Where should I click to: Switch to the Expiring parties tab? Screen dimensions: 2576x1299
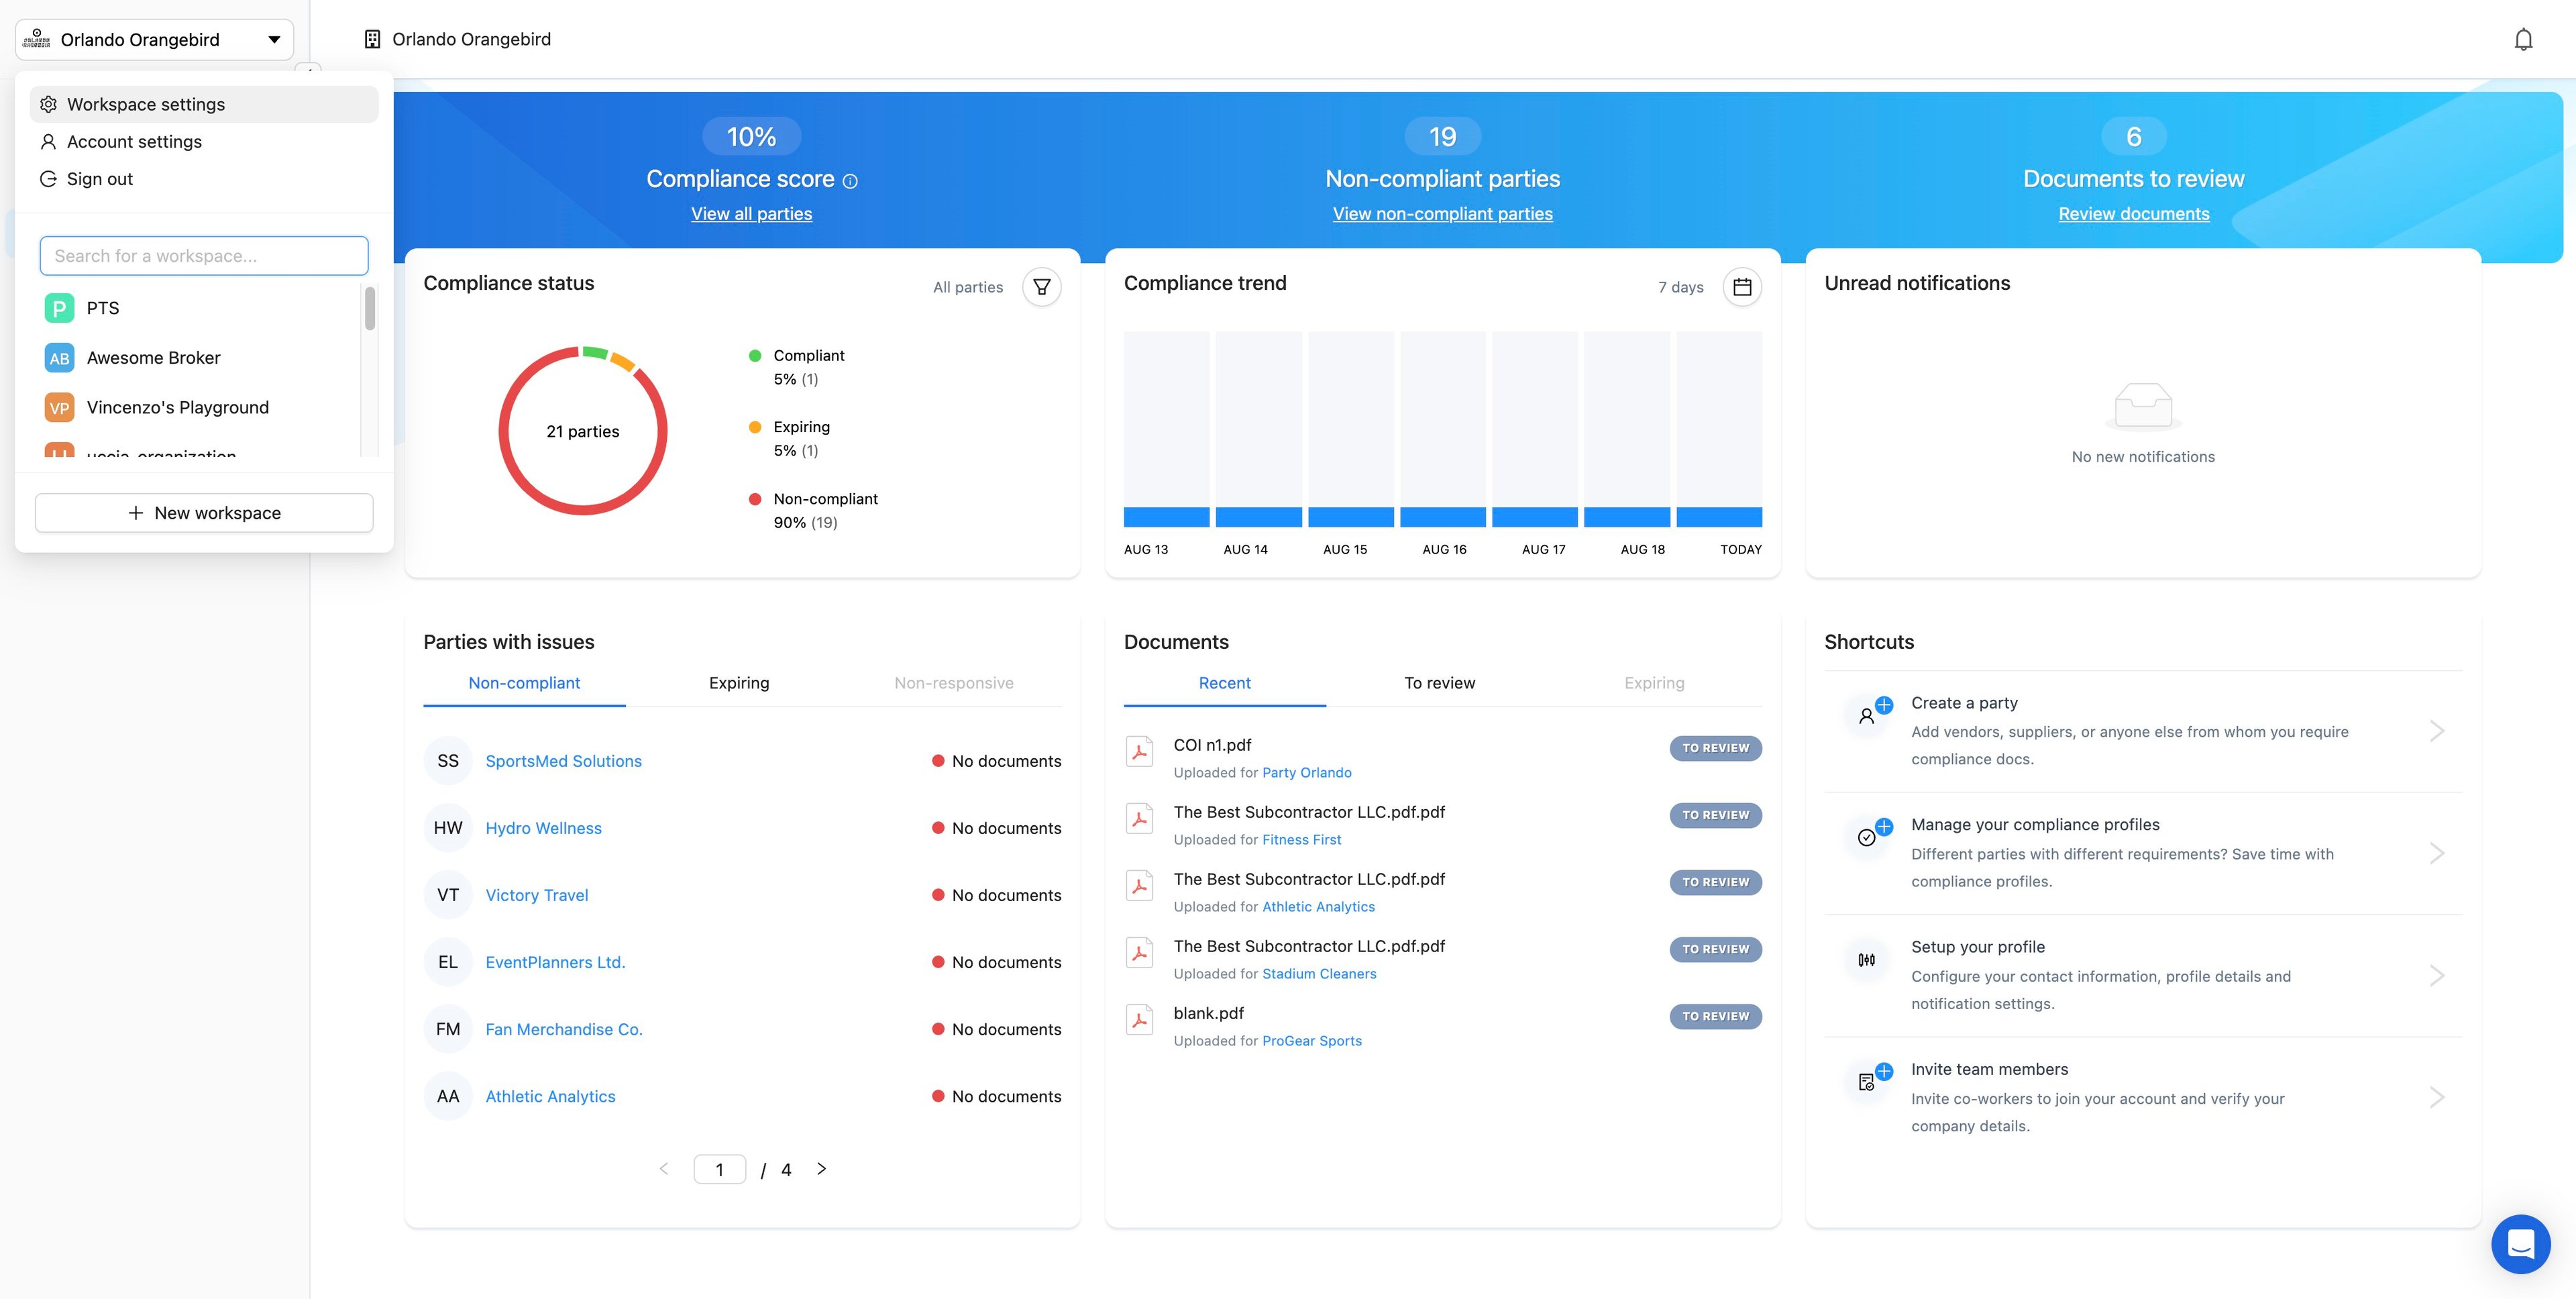click(739, 683)
